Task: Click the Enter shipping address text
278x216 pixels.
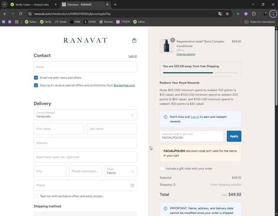Action: [226, 185]
